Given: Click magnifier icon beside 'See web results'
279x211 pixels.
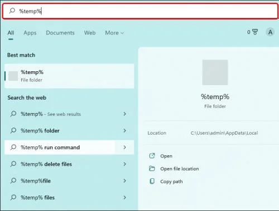Looking at the screenshot, I should click(x=13, y=114).
